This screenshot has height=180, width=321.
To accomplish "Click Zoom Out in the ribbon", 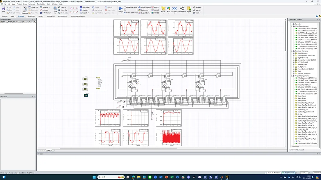I will 63,10.
